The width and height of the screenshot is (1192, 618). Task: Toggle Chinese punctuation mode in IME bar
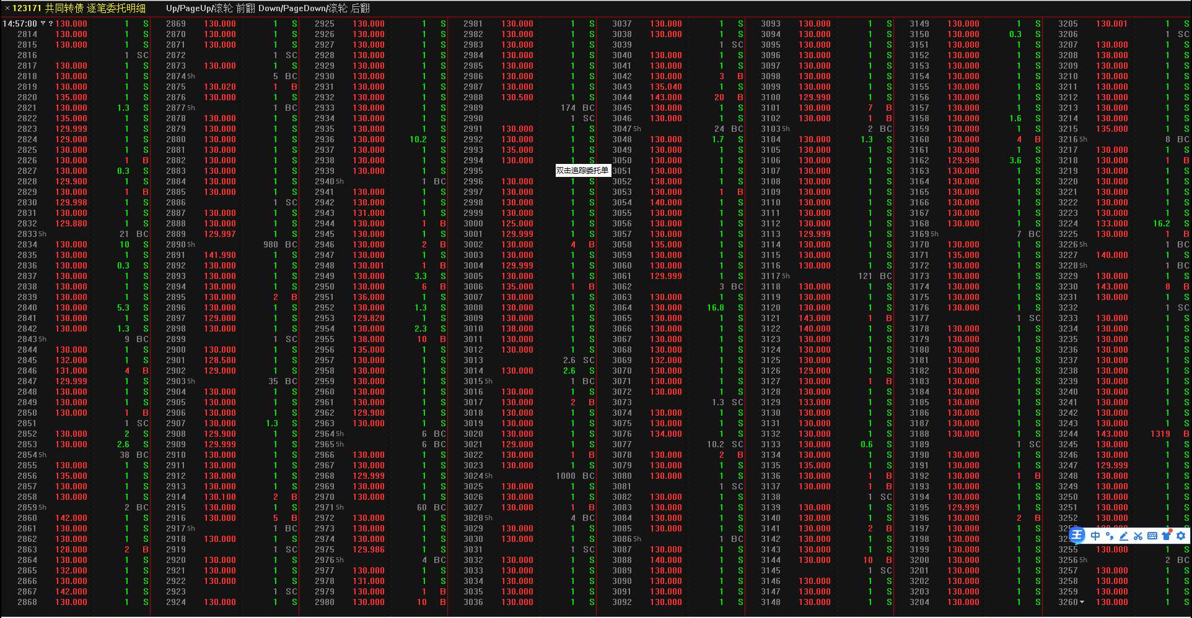point(1109,536)
